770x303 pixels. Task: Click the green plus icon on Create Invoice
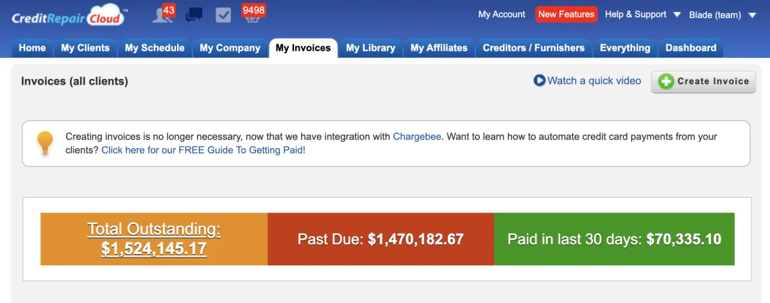667,82
